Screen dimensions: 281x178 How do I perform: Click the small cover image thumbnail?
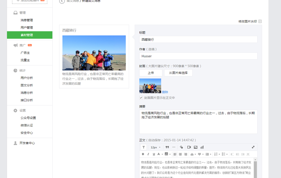pos(150,86)
